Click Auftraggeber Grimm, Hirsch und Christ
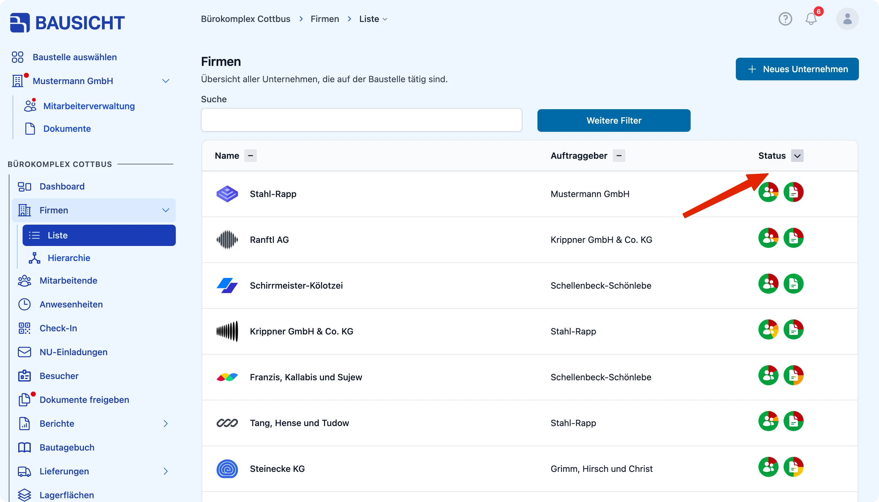Image resolution: width=879 pixels, height=502 pixels. point(601,469)
